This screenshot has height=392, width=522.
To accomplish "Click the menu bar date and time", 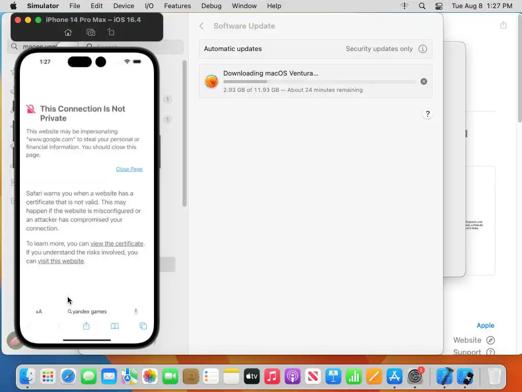I will point(482,6).
